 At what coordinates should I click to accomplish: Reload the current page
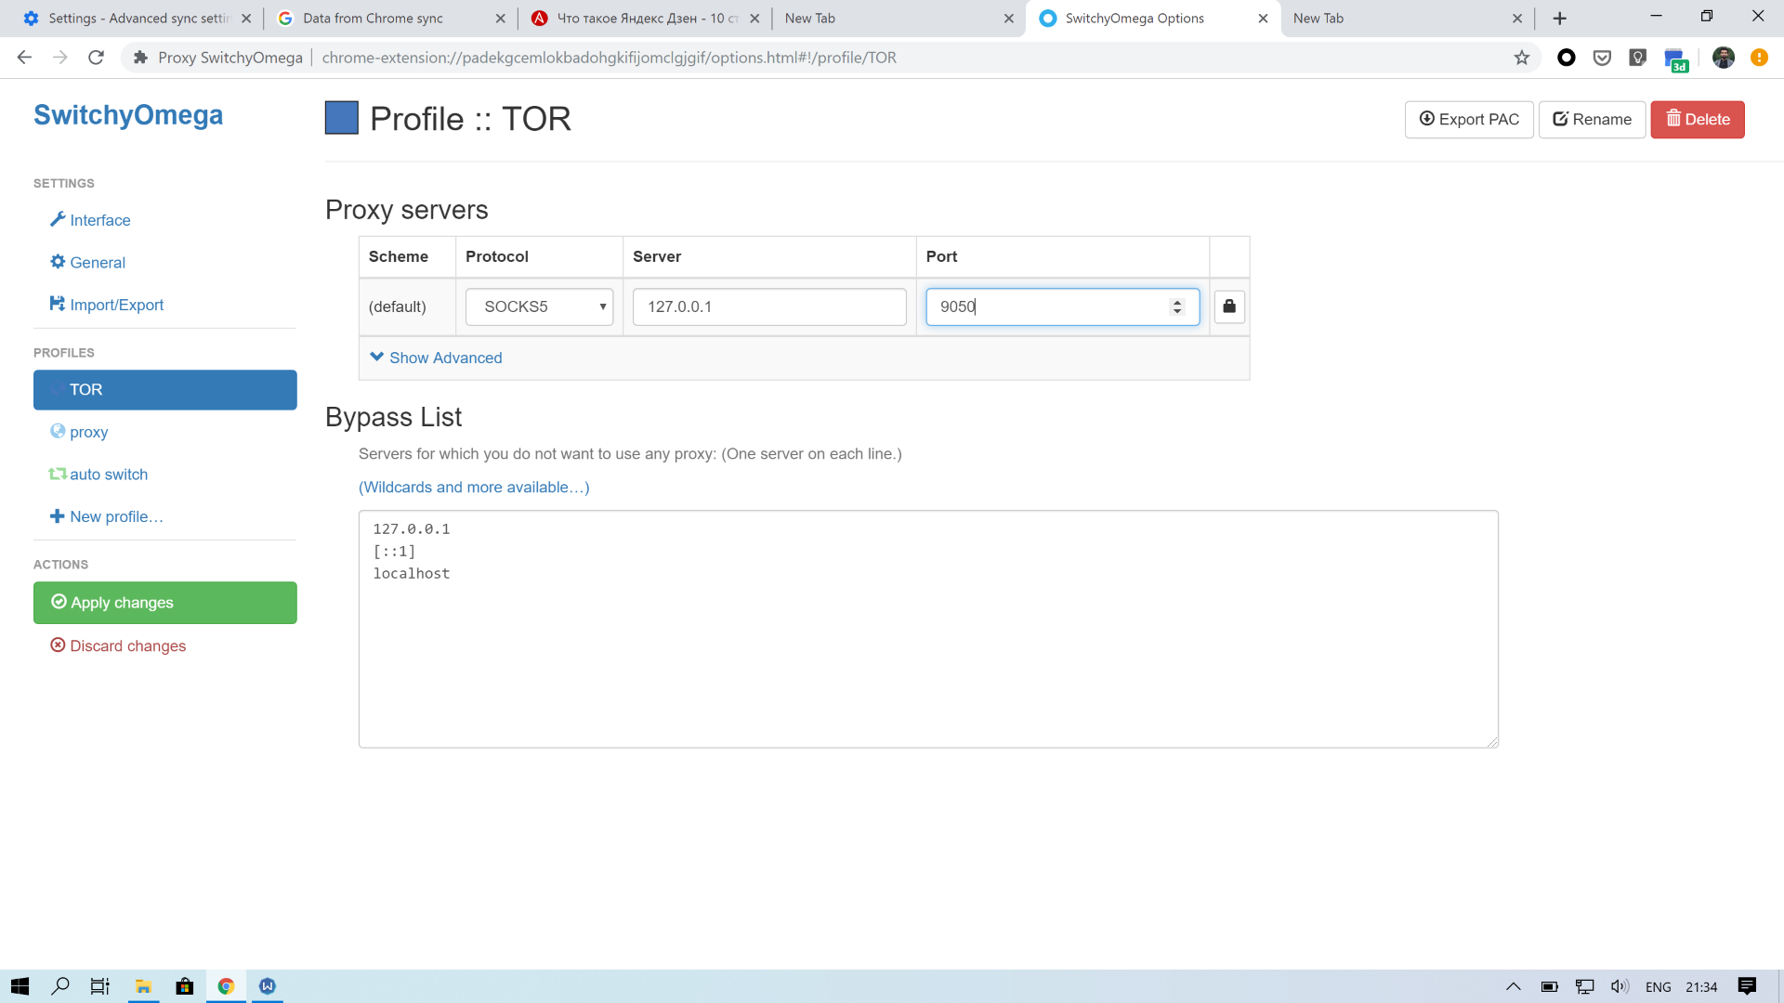(96, 58)
